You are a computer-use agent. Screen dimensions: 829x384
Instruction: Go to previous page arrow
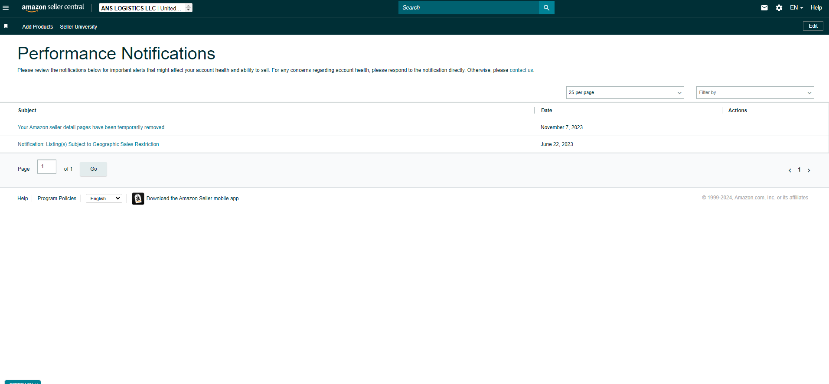(x=790, y=170)
